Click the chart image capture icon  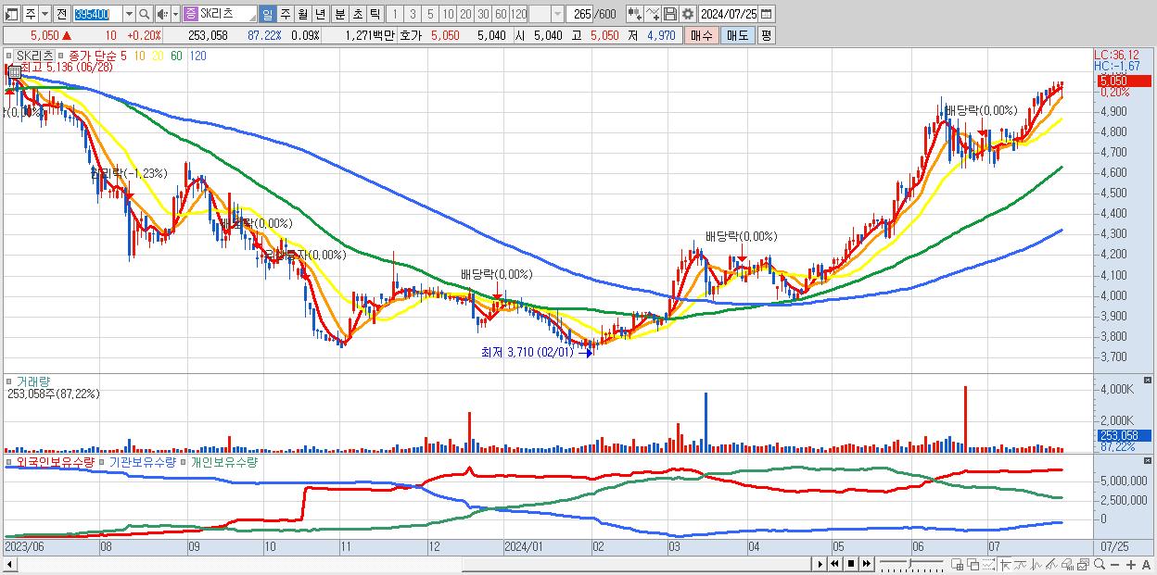[x=1083, y=565]
